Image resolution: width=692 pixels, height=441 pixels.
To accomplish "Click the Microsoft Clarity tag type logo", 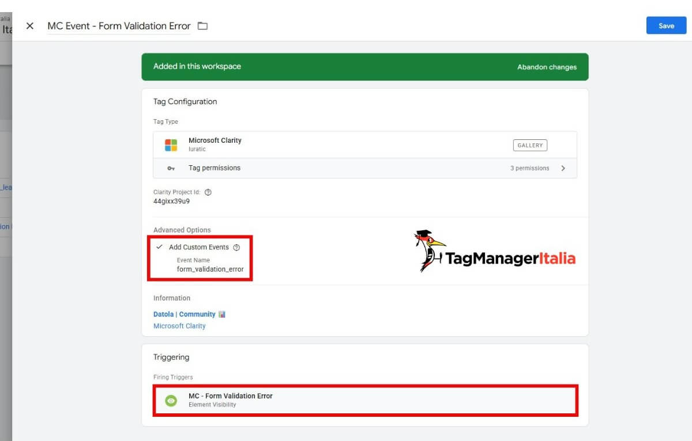I will click(171, 145).
